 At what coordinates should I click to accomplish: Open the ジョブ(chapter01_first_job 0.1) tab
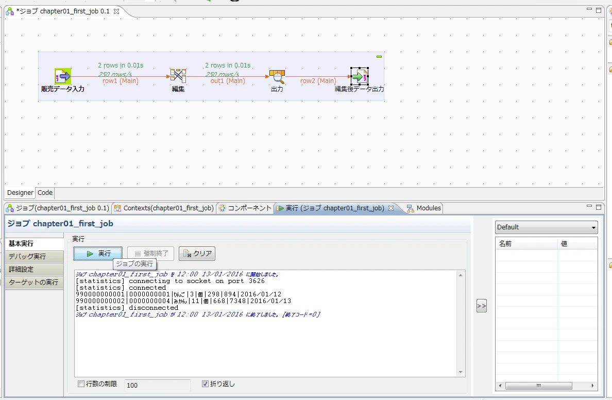tap(58, 208)
